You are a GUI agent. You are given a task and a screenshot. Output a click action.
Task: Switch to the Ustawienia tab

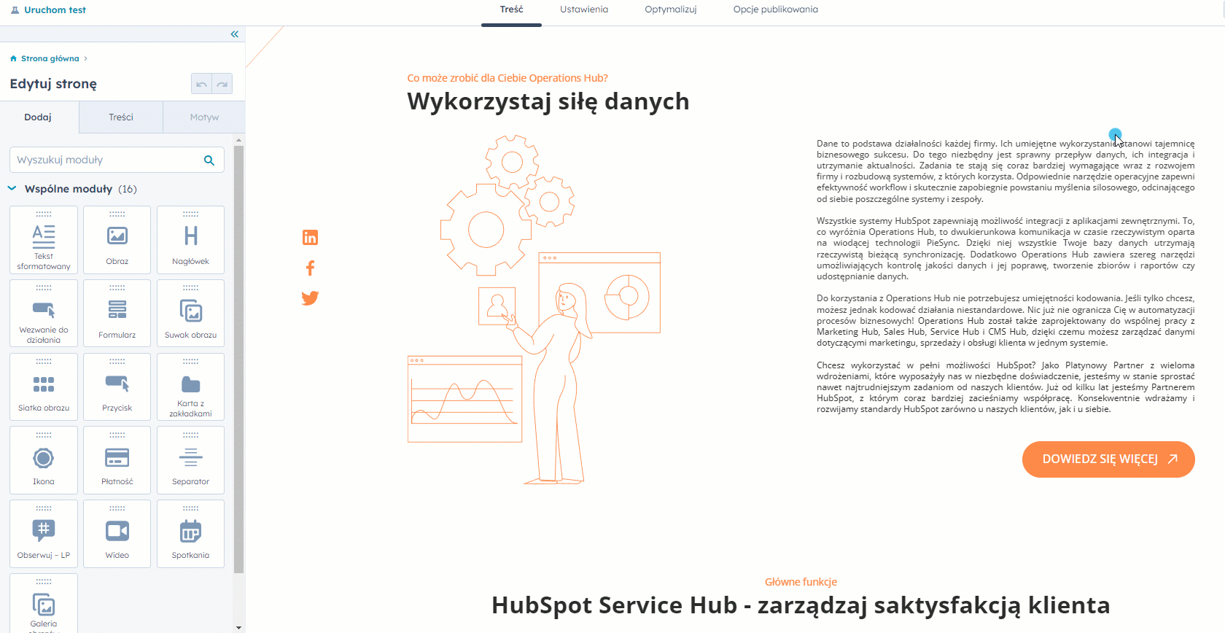click(x=584, y=10)
